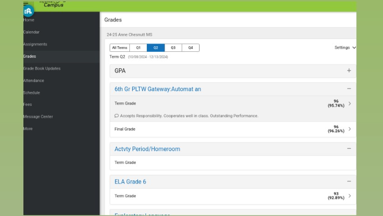The width and height of the screenshot is (383, 216).
Task: Select the All Terms tab
Action: click(x=120, y=48)
